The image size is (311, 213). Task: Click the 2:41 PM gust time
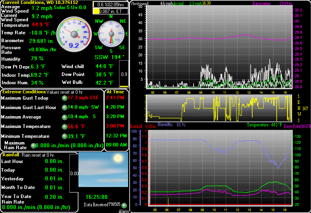pyautogui.click(x=115, y=98)
